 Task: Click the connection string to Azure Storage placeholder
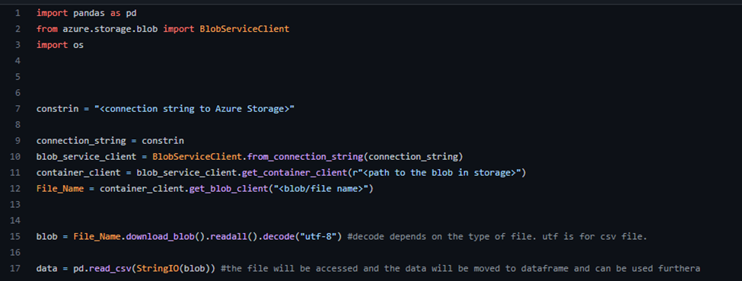(x=195, y=109)
